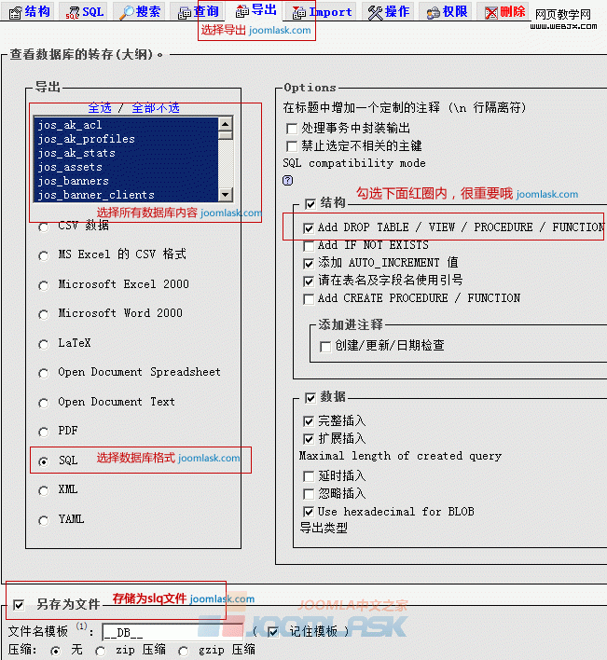Screen dimensions: 607x660
Task: Toggle 添加 AUTO_INCREMENT 值 checkbox
Action: click(309, 264)
